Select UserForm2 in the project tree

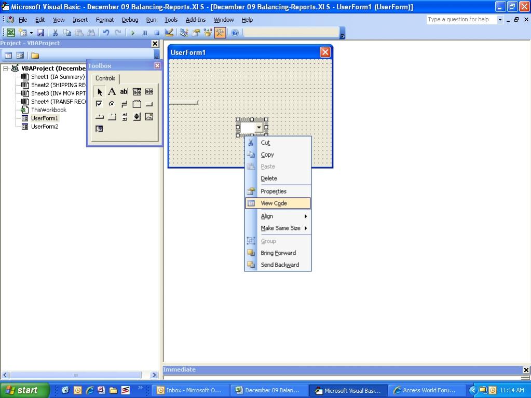(x=45, y=127)
